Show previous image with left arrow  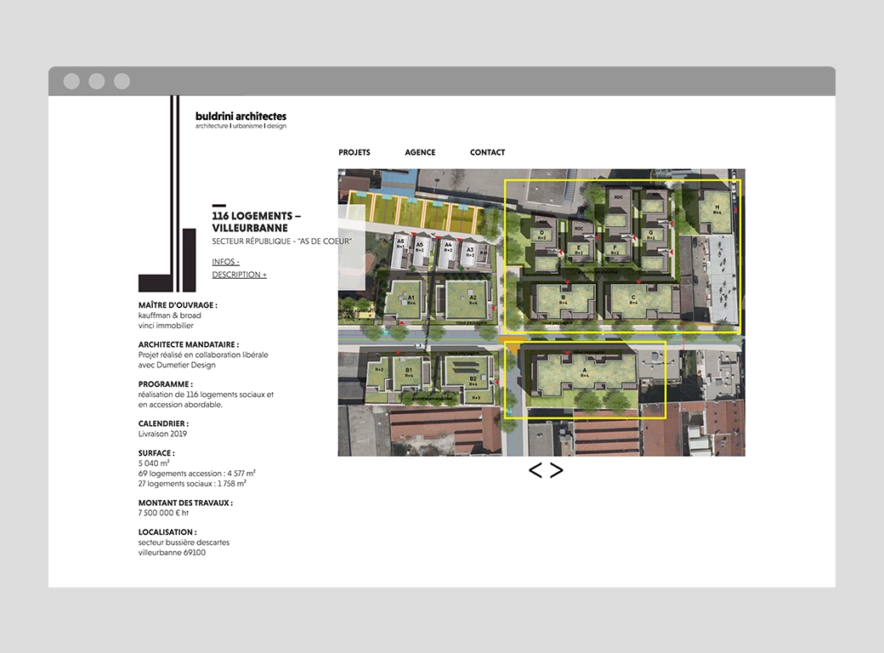tap(535, 470)
